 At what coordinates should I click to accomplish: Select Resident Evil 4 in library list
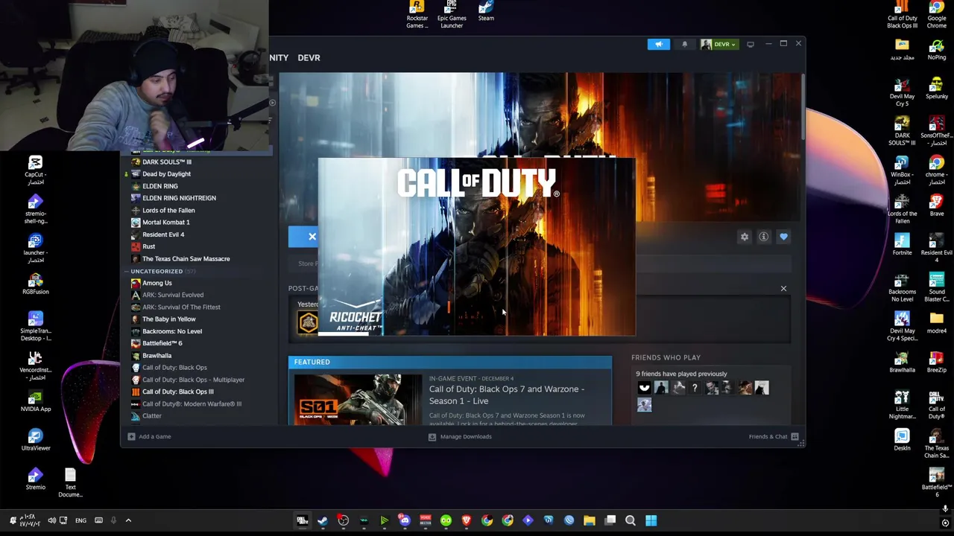point(163,234)
